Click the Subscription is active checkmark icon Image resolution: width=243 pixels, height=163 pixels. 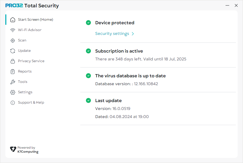(x=88, y=51)
